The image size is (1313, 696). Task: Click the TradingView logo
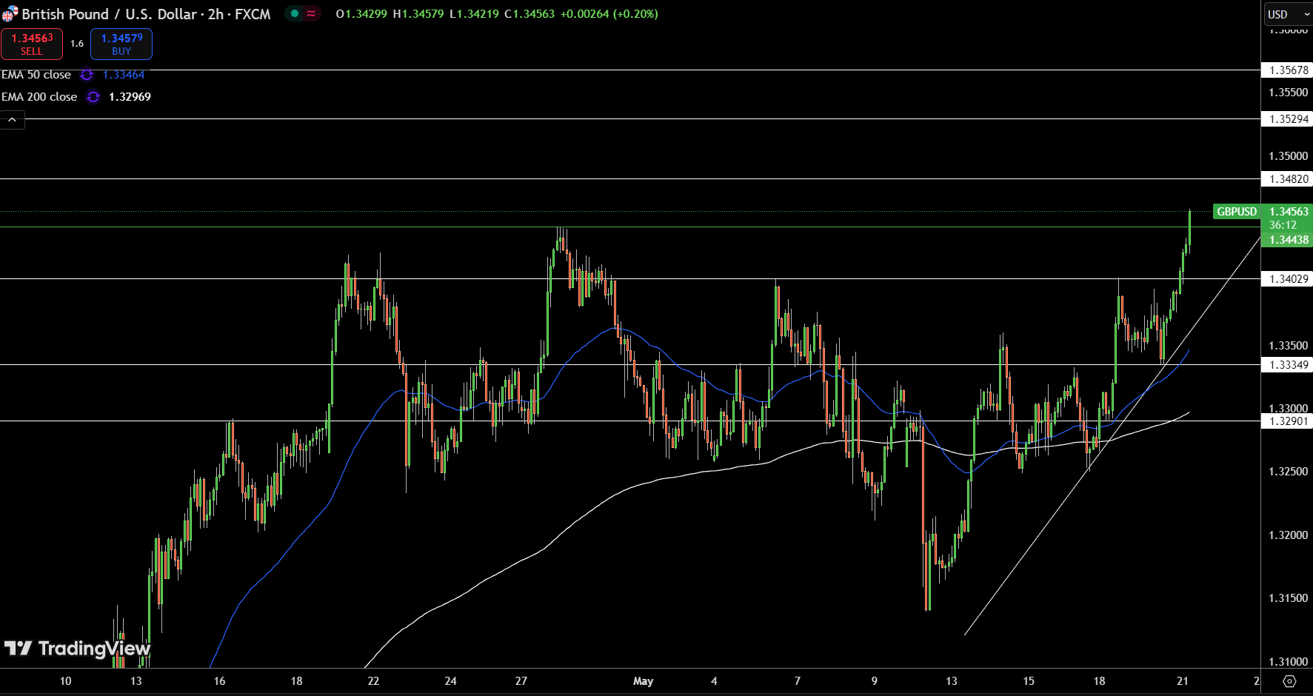77,649
